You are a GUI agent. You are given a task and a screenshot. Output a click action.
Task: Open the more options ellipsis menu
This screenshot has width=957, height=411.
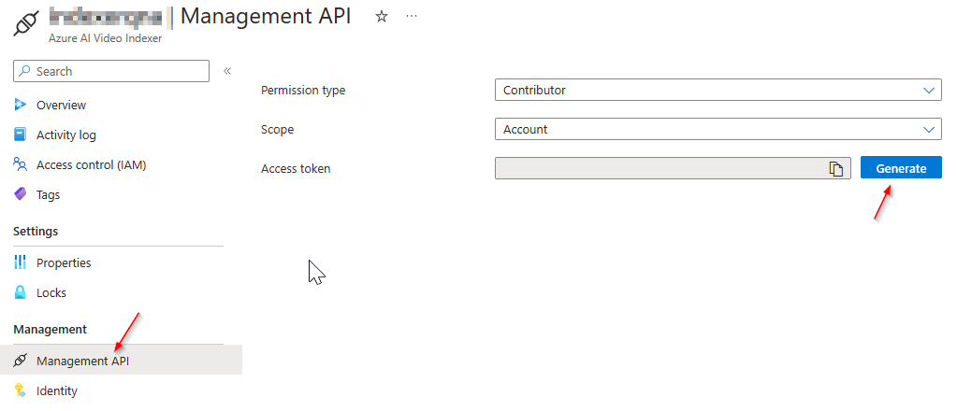tap(412, 17)
